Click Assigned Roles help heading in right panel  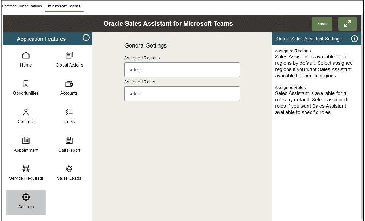click(290, 87)
